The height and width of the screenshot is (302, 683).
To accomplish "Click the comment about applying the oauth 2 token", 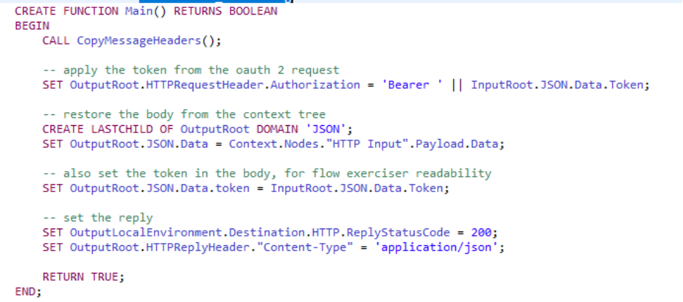I will (190, 70).
